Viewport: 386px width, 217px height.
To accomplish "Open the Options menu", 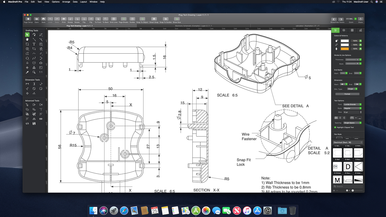I will pos(55,2).
